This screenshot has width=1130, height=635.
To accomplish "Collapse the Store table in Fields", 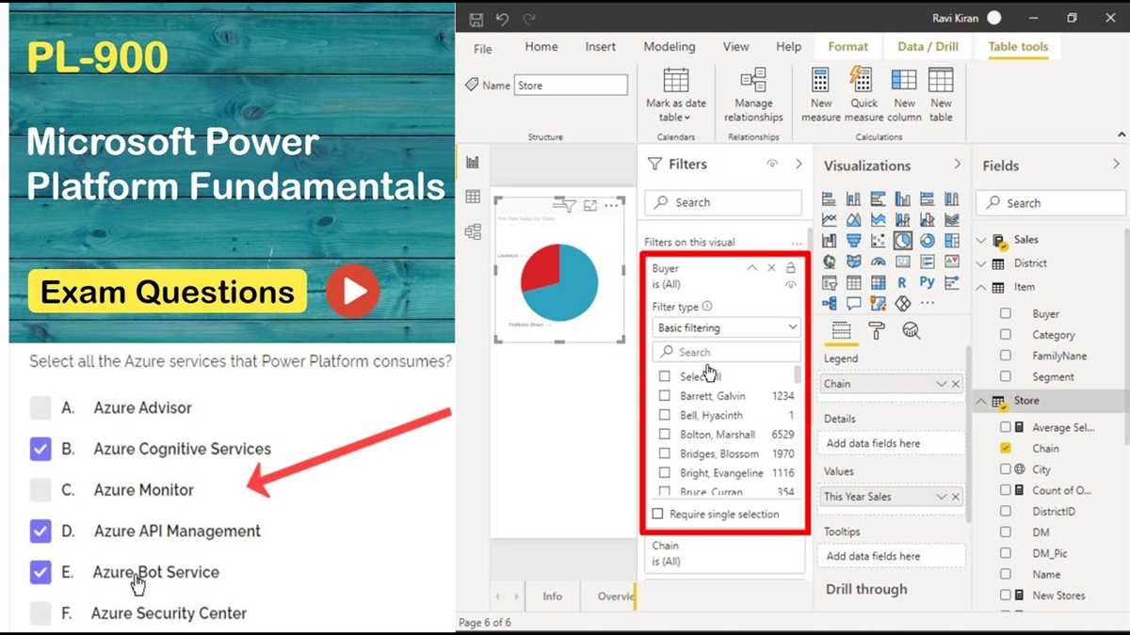I will coord(981,401).
